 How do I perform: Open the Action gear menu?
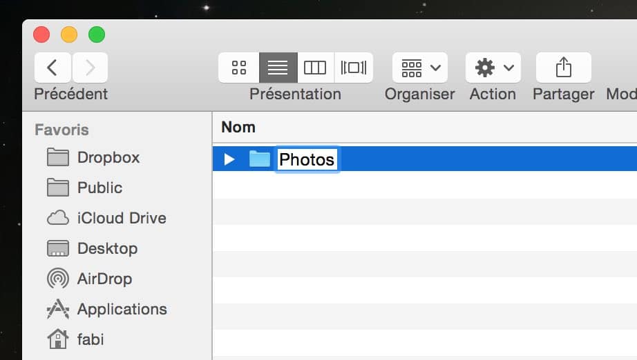(493, 68)
